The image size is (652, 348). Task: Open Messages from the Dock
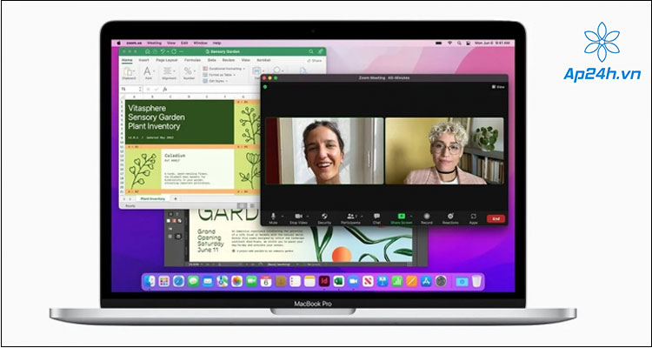tap(193, 281)
